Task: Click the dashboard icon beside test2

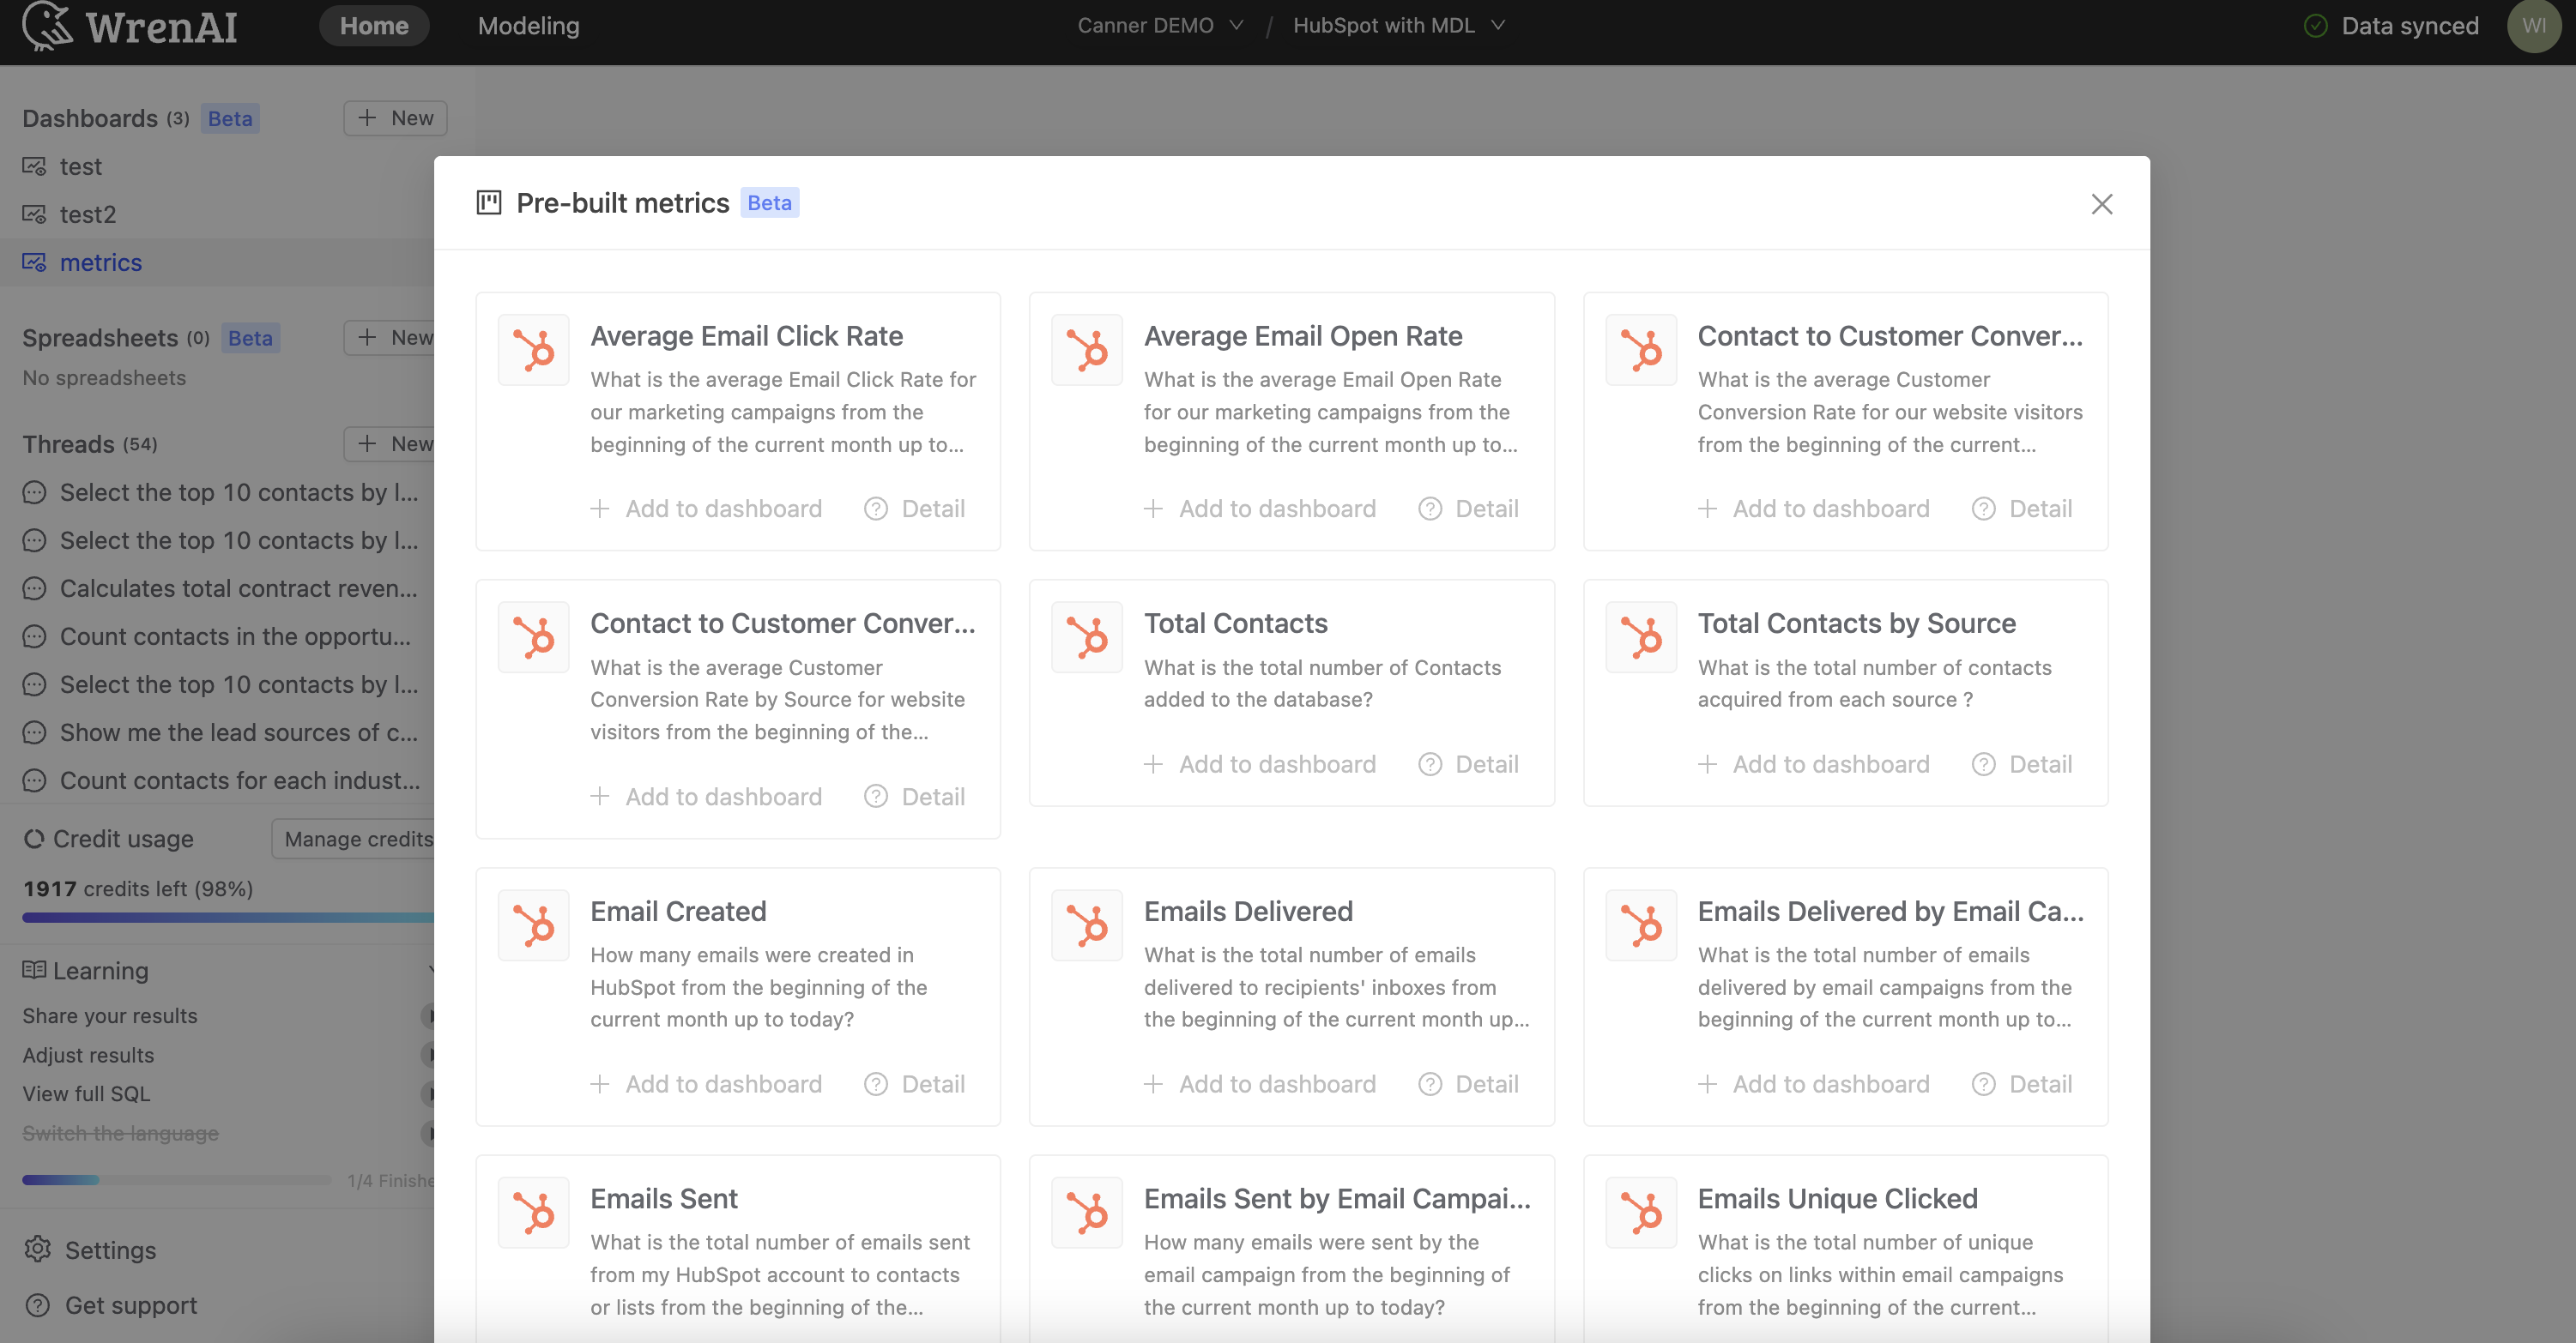Action: pos(35,214)
